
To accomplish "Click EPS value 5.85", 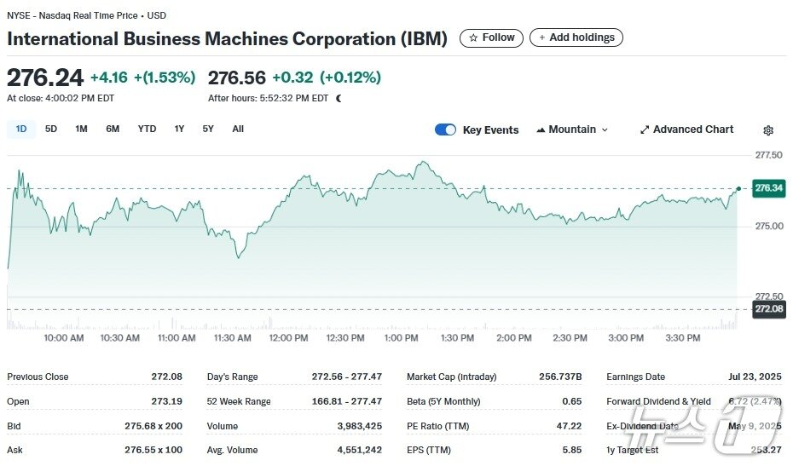I will [572, 450].
